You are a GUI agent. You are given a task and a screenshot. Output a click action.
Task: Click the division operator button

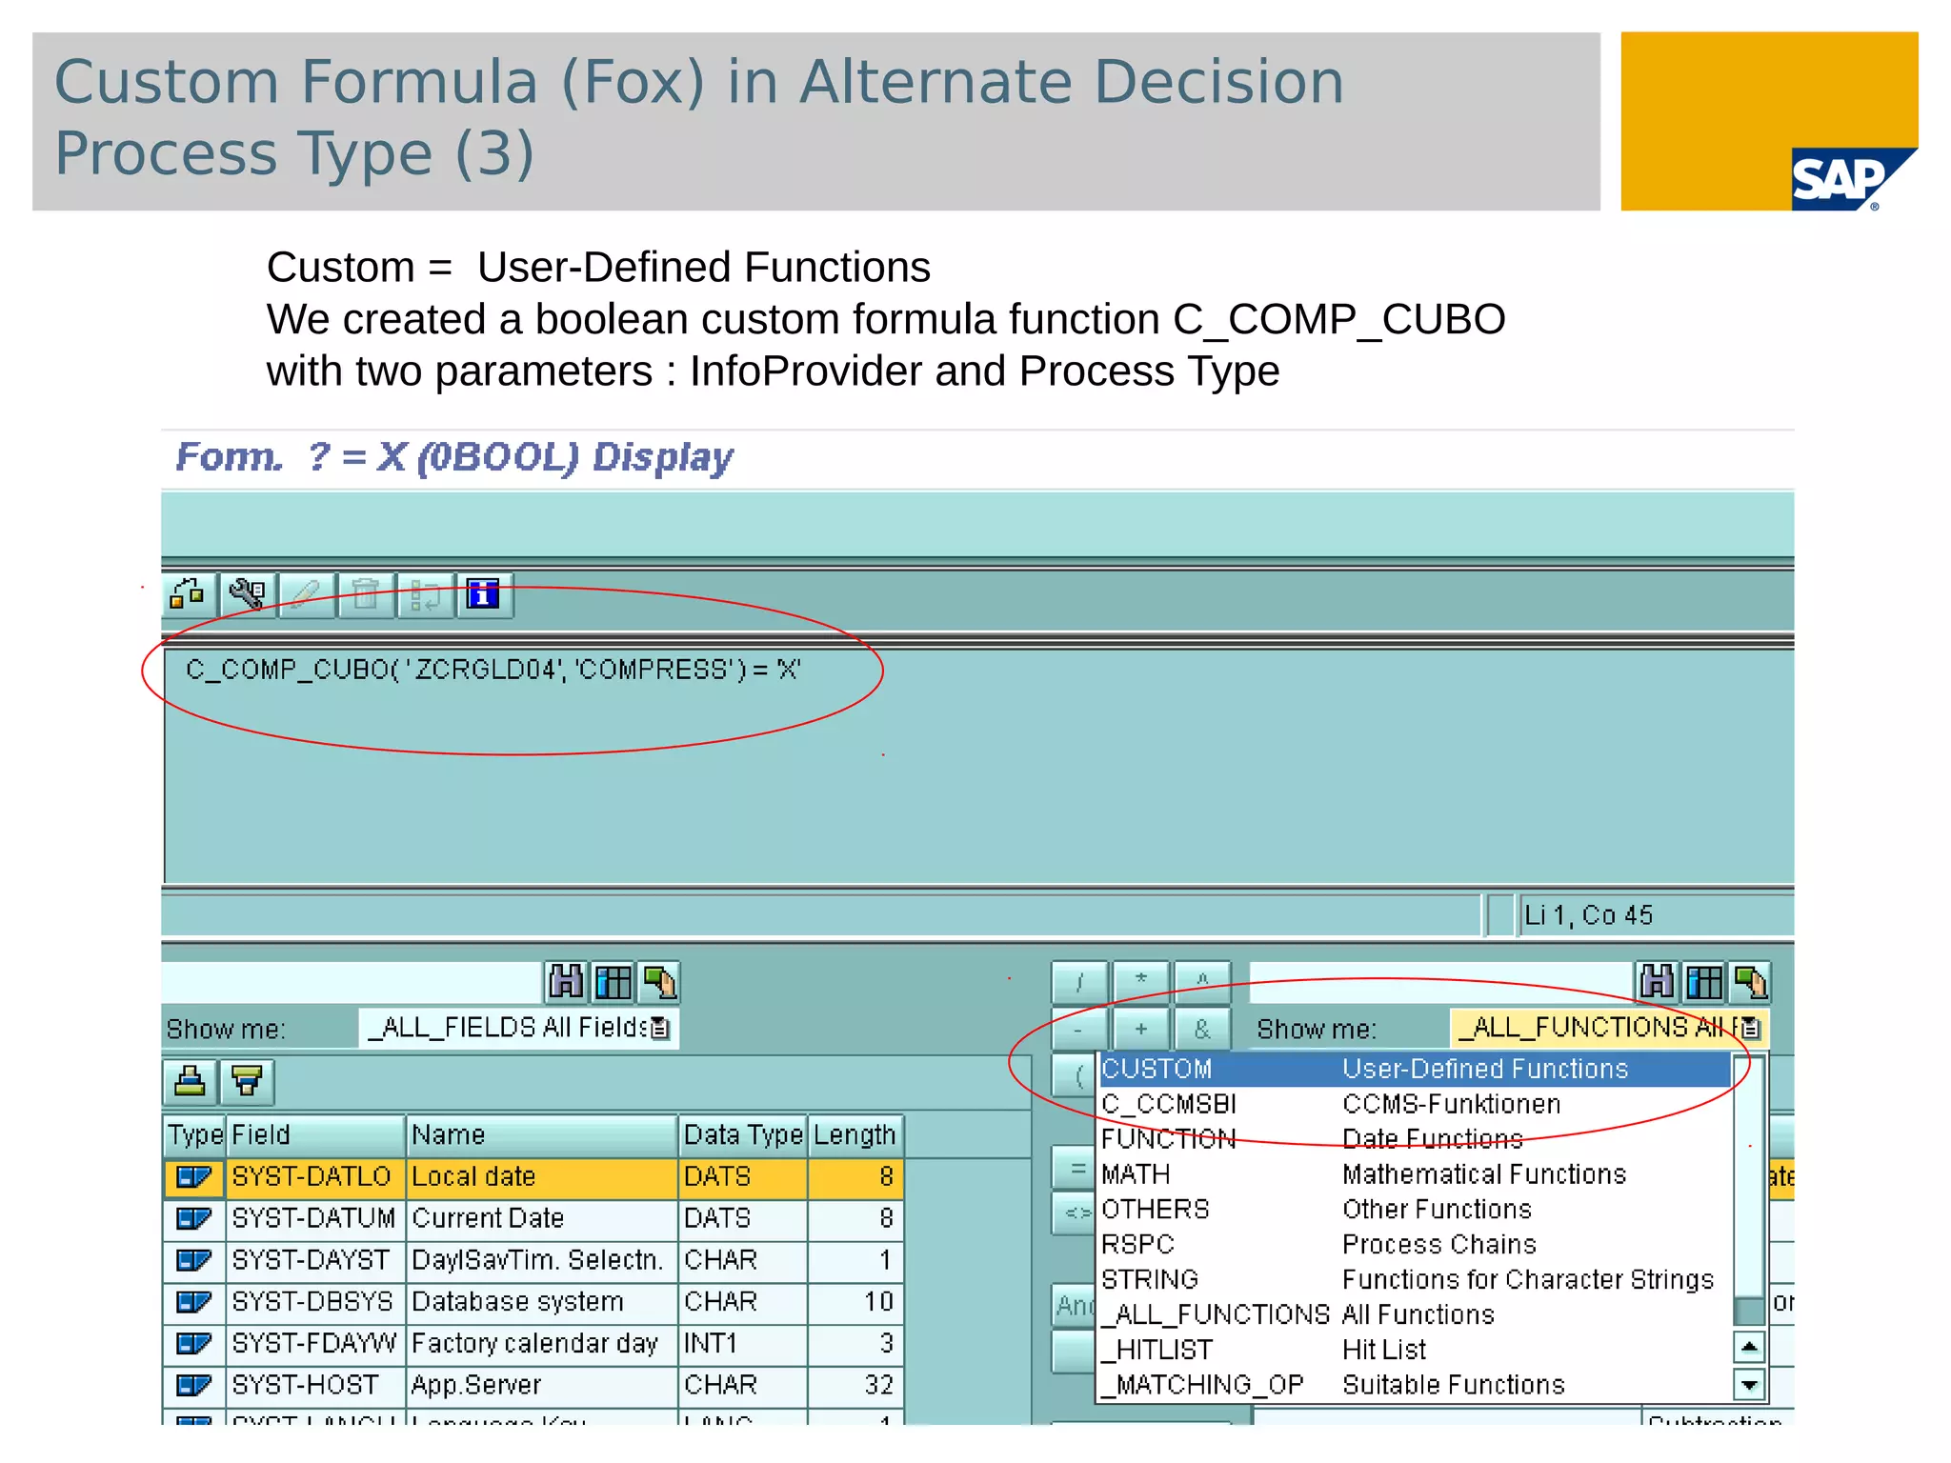tap(1079, 981)
